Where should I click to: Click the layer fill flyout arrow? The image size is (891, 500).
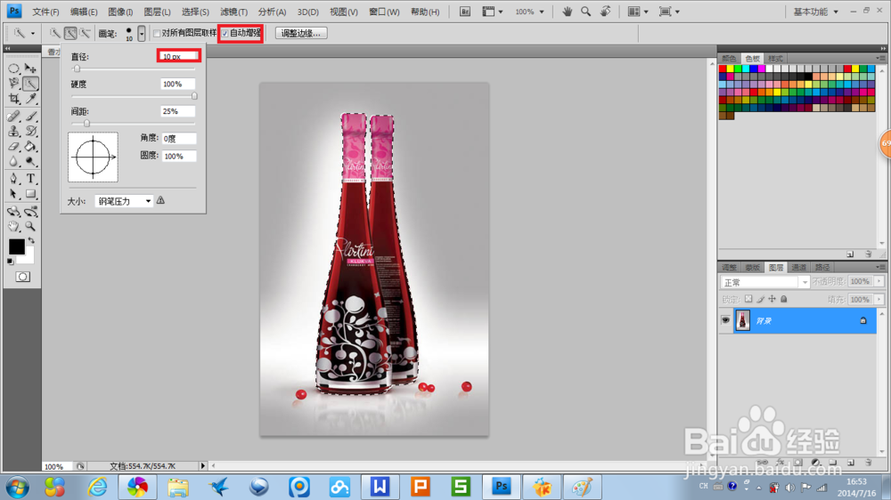coord(879,299)
